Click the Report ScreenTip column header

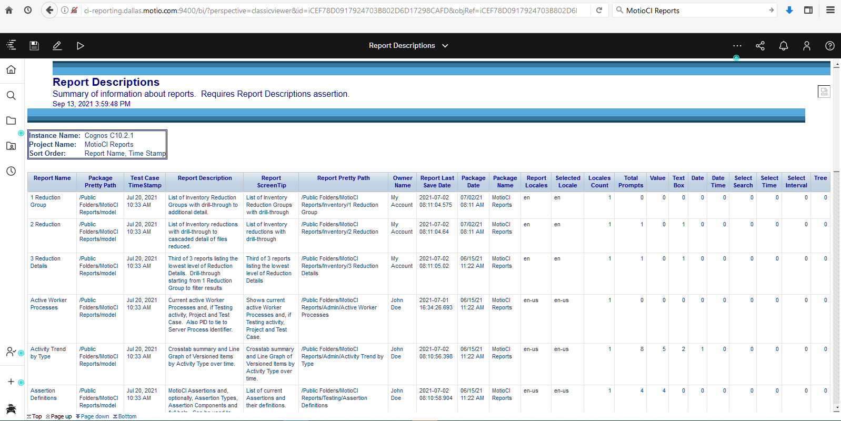(271, 182)
